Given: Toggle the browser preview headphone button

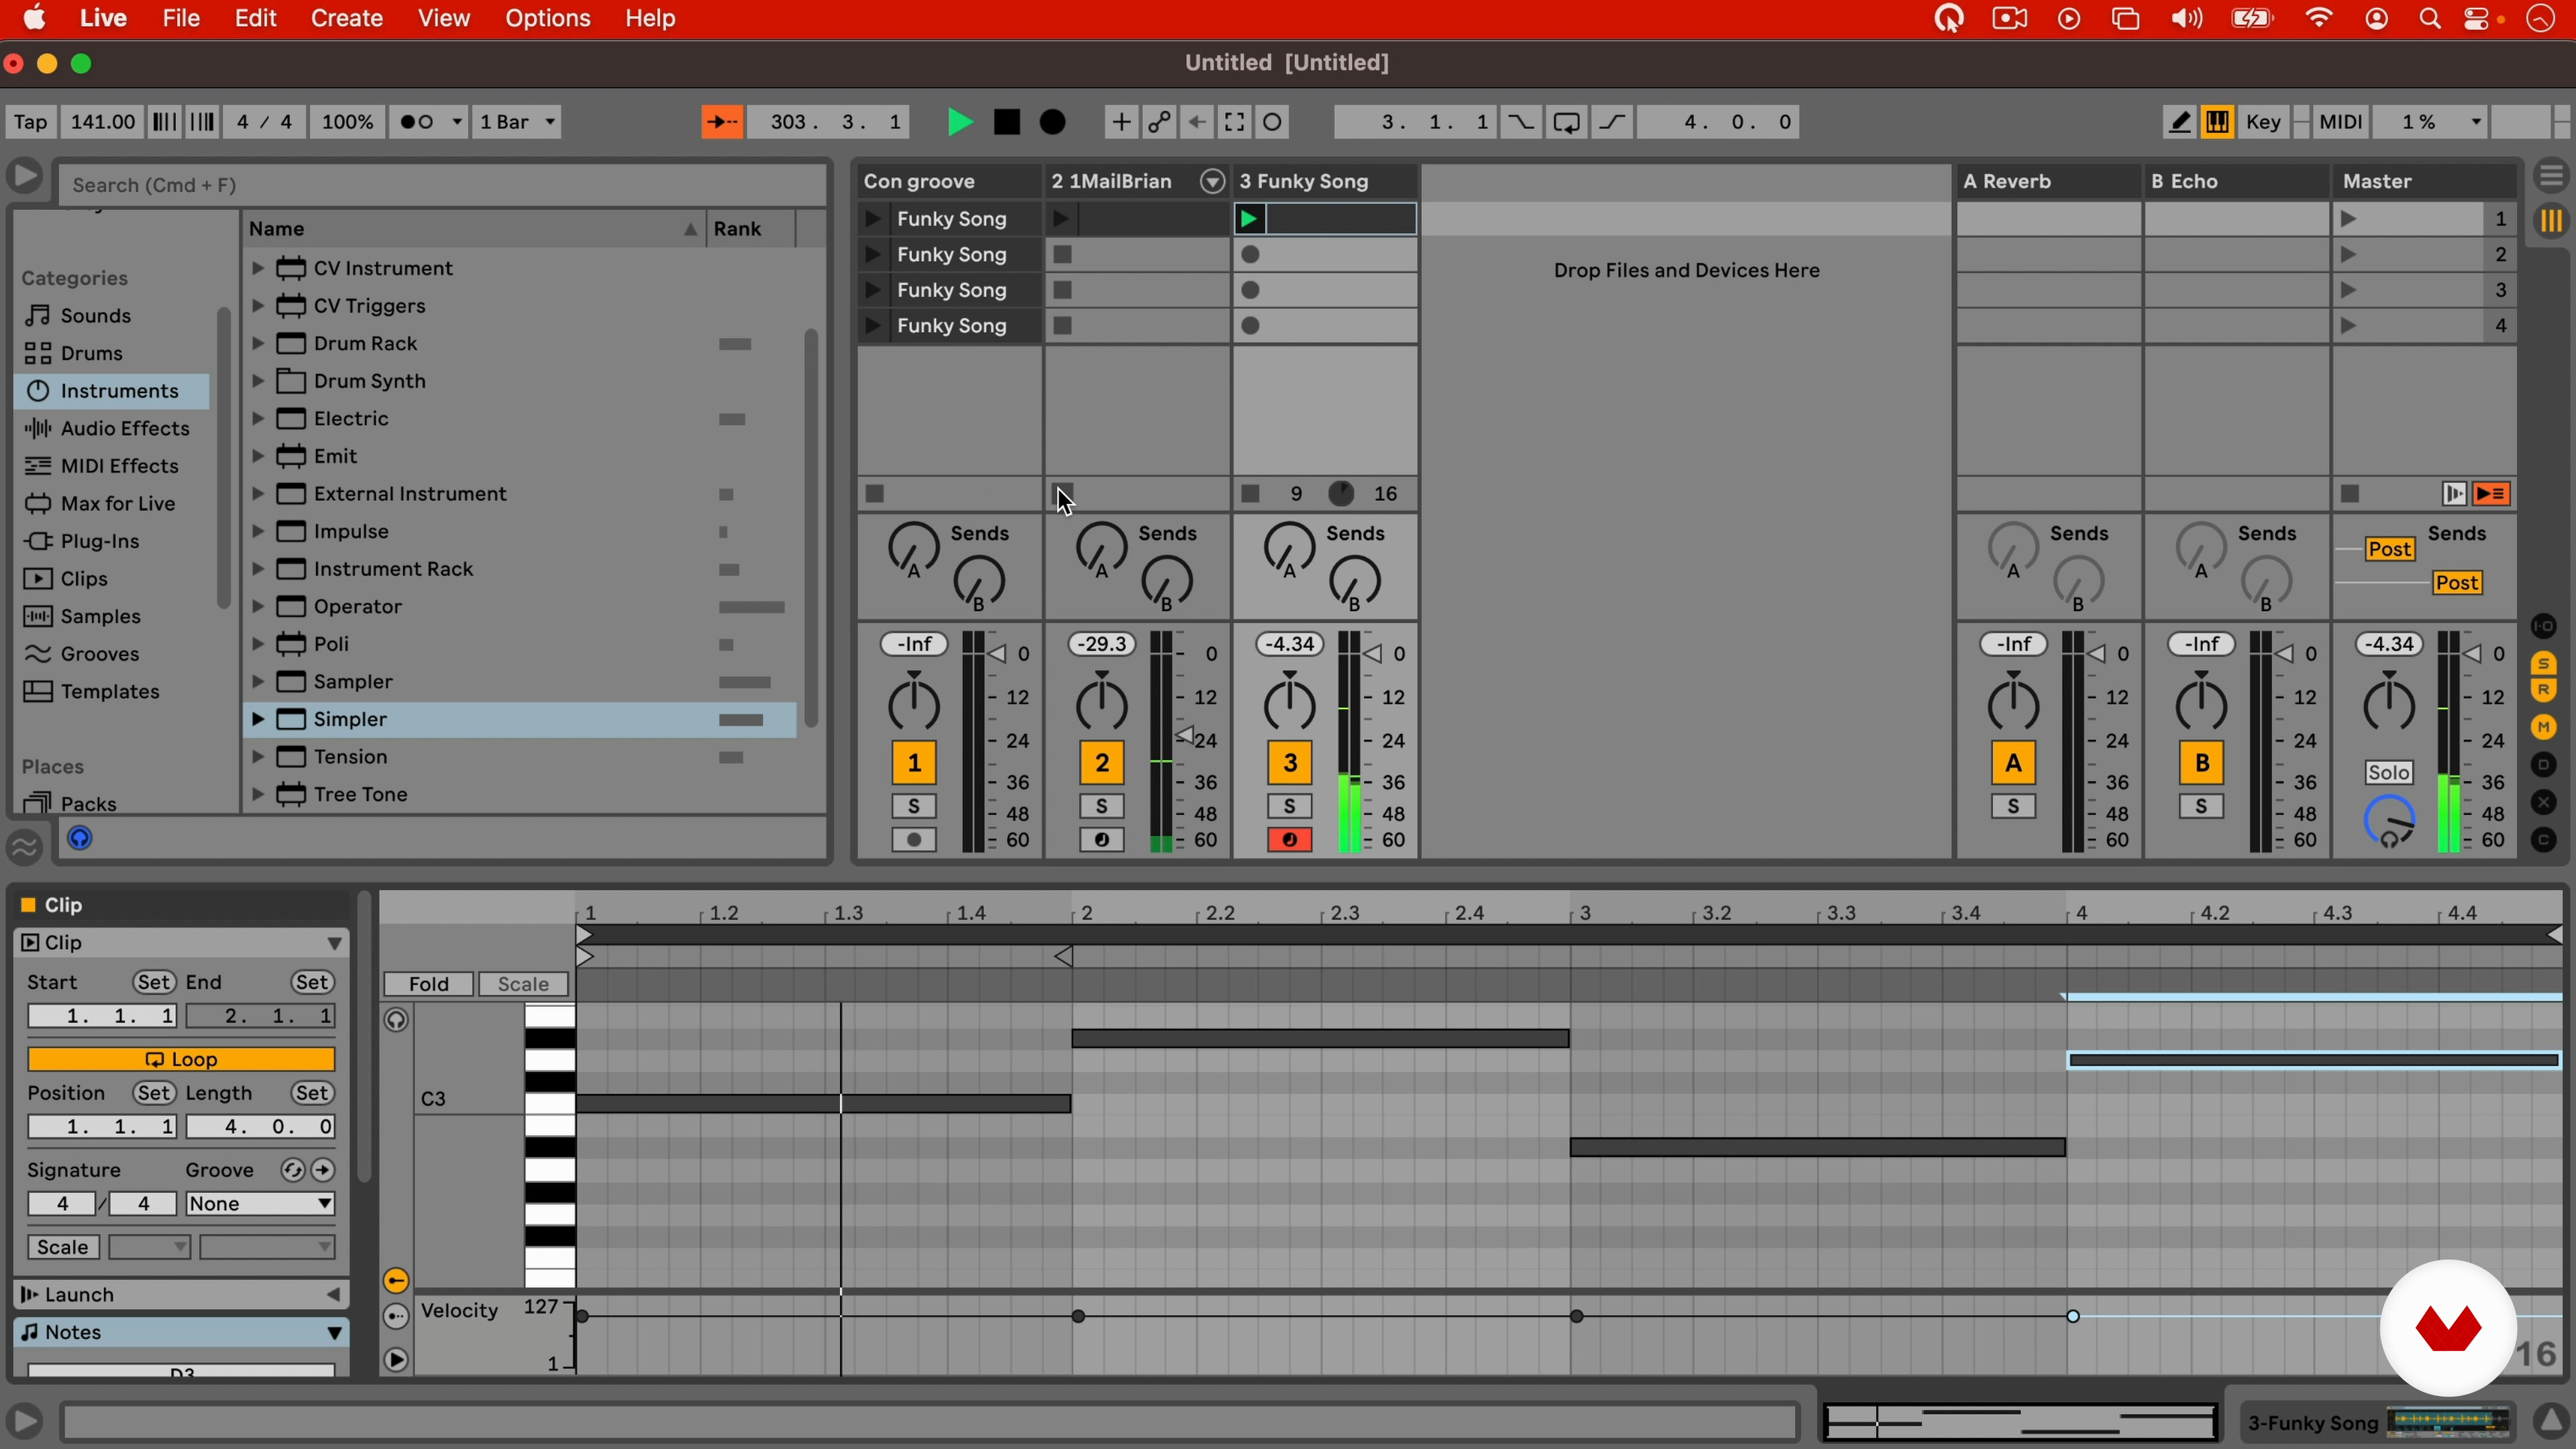Looking at the screenshot, I should [80, 839].
